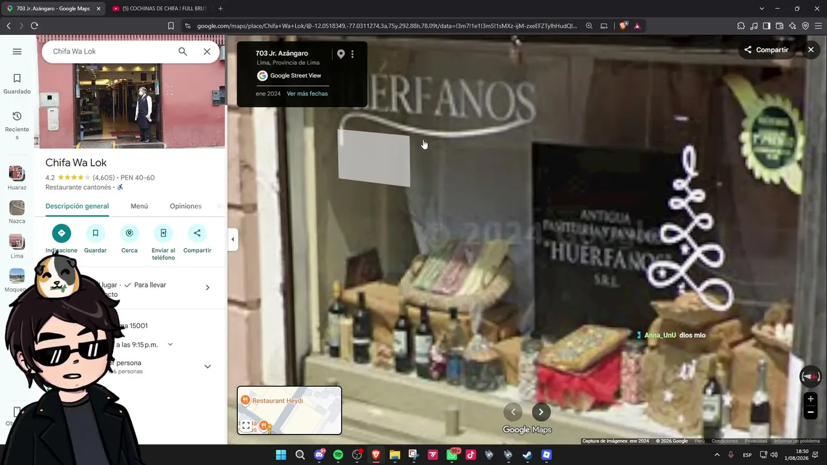Show hidden system tray icons

pos(717,455)
